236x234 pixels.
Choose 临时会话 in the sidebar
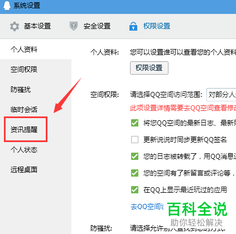[24, 110]
